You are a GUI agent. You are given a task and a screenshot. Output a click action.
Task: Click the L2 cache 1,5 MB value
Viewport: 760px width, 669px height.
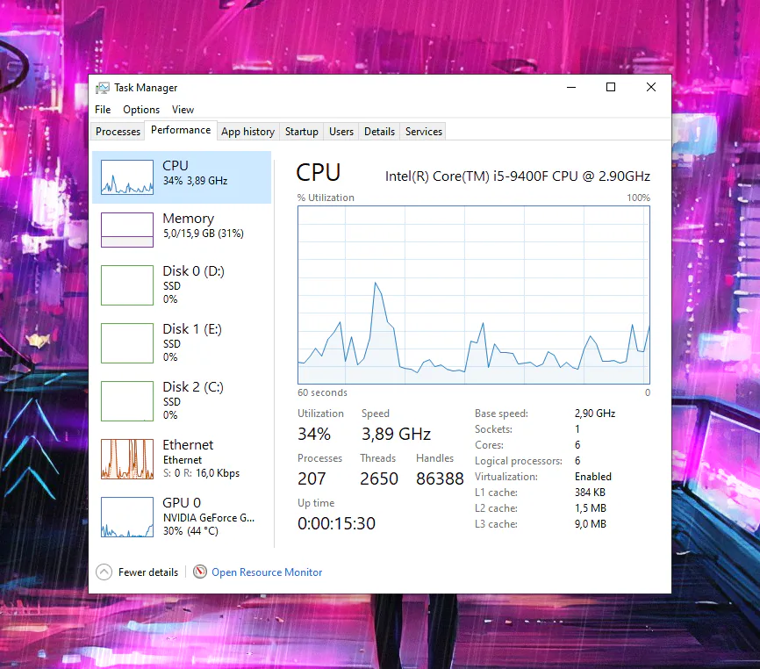pyautogui.click(x=591, y=508)
